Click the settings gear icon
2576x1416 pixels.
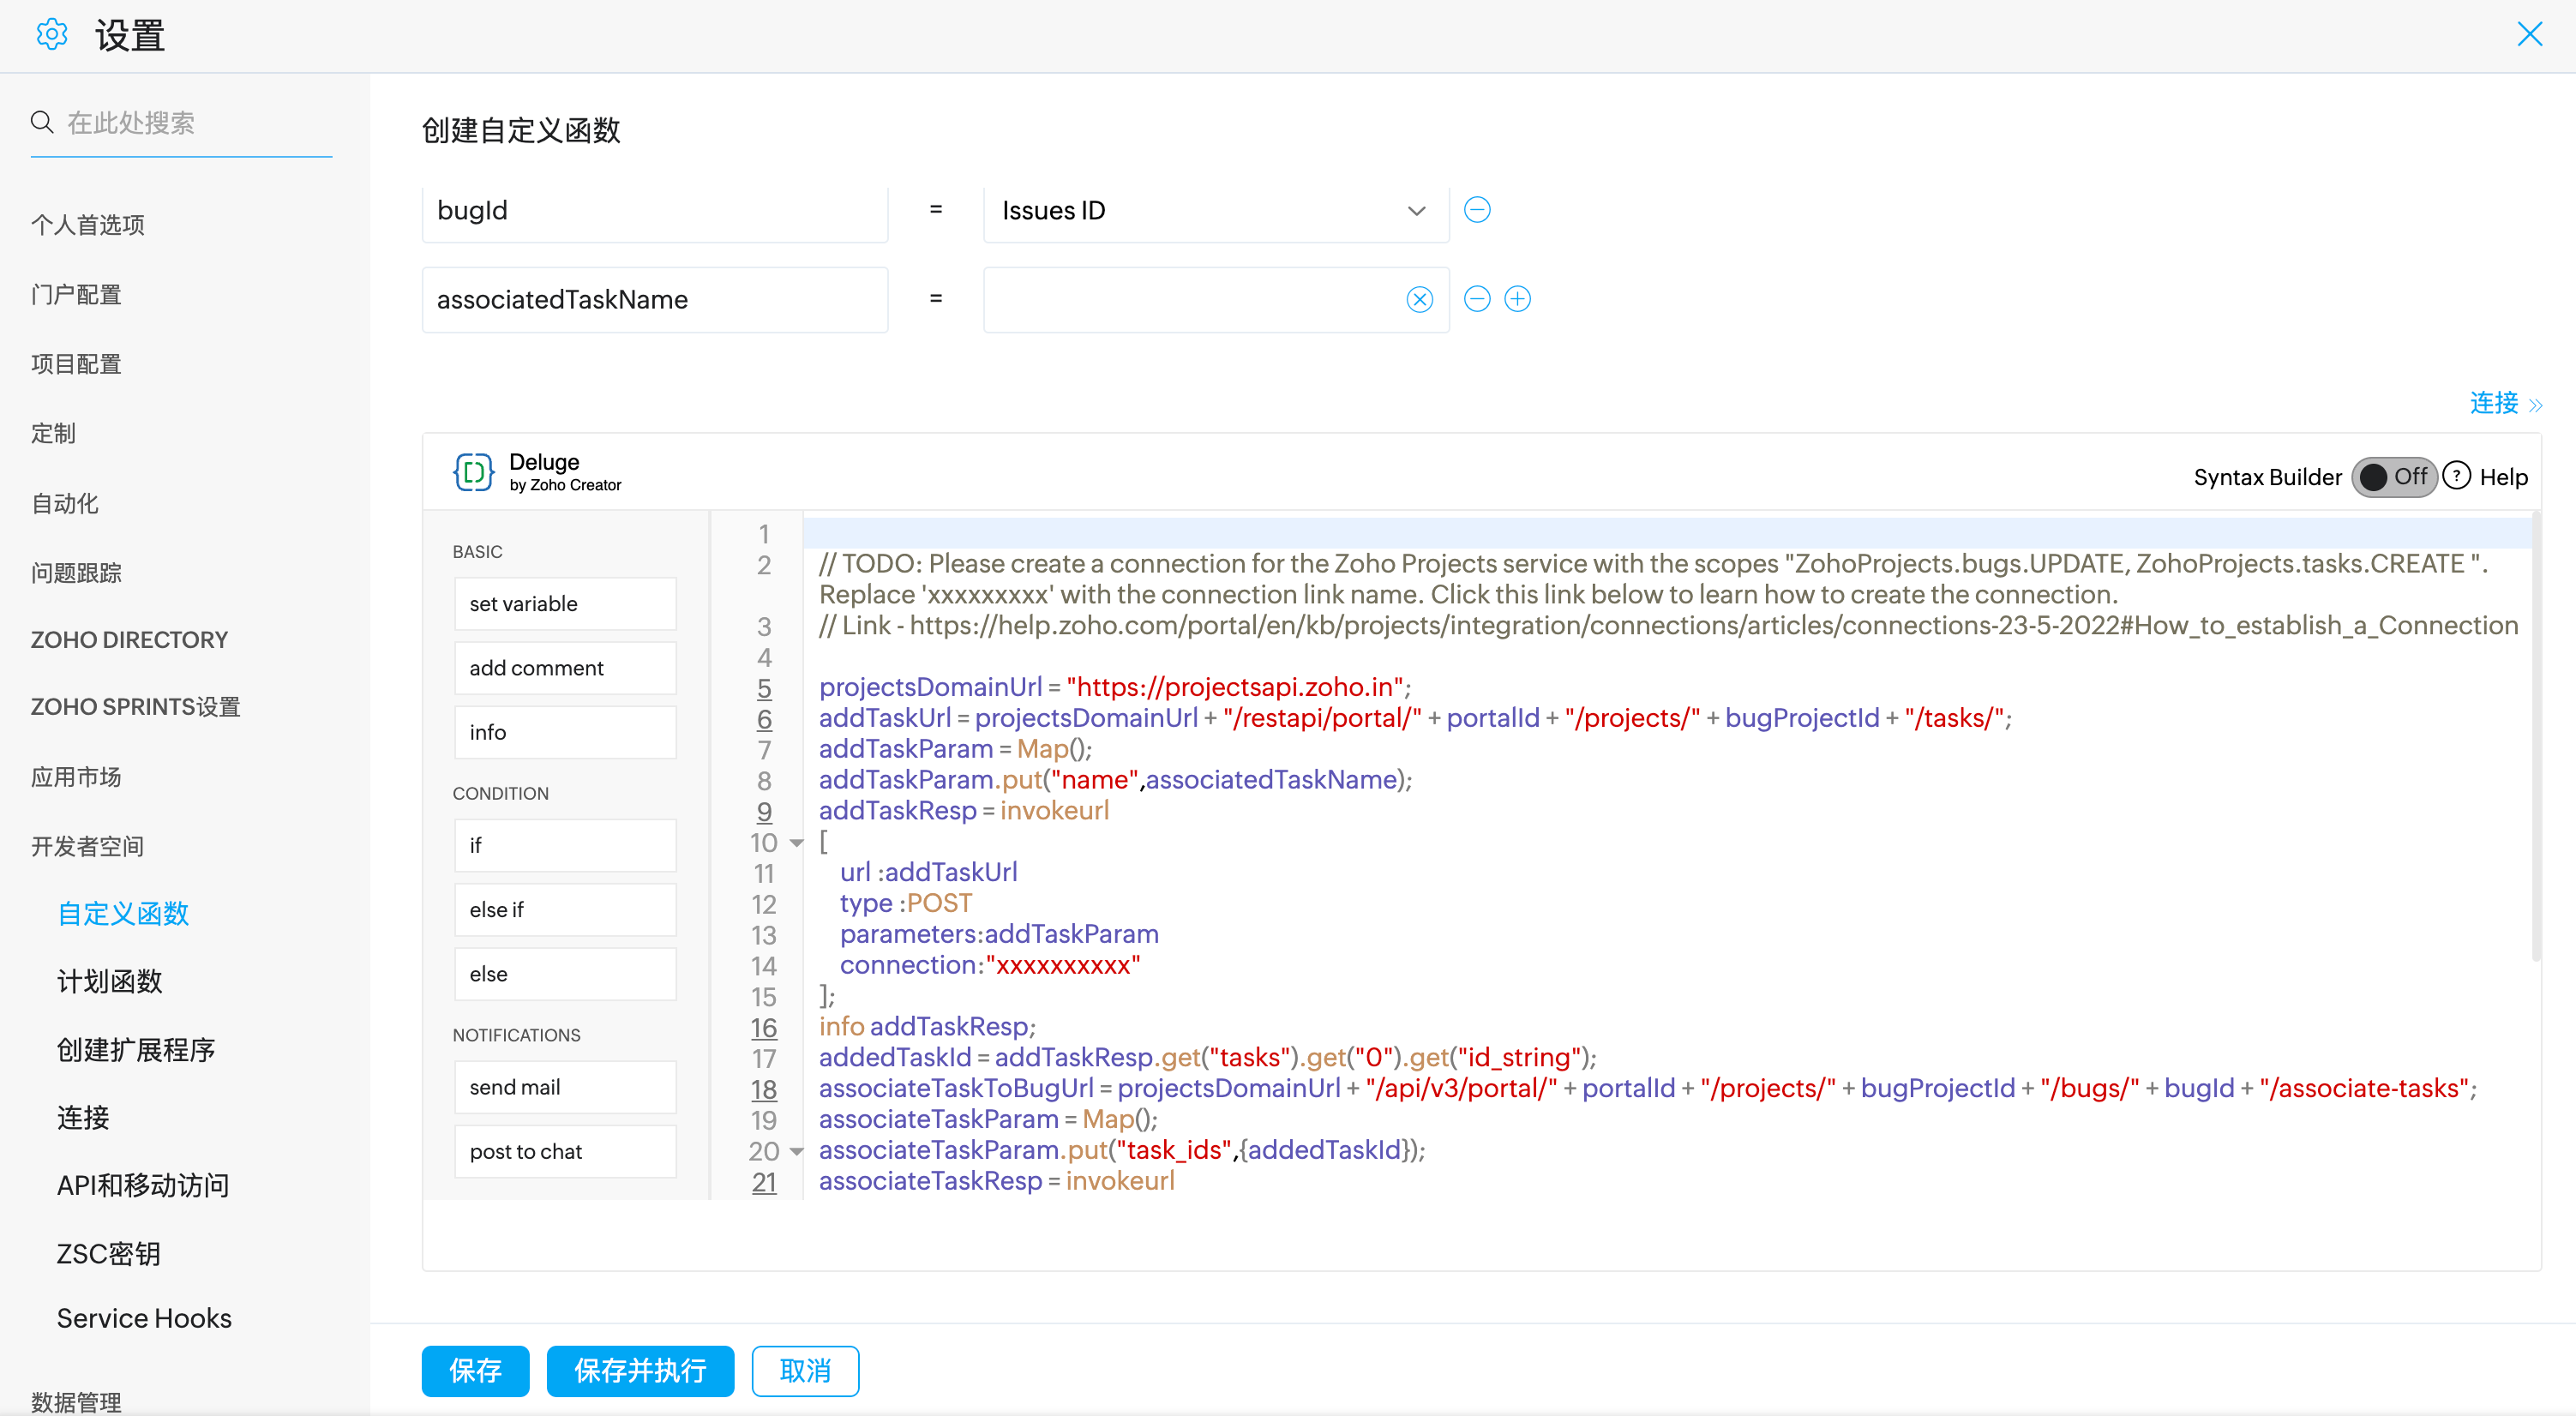pos(51,34)
